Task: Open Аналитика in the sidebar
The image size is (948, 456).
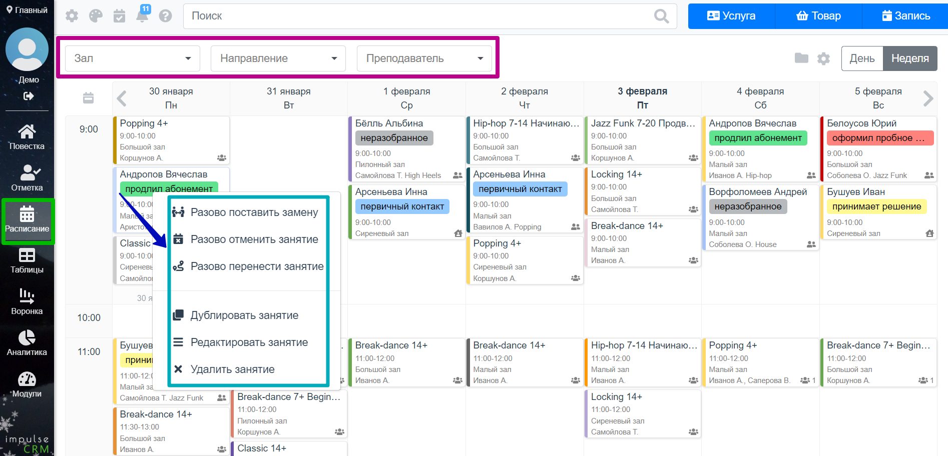Action: click(27, 342)
